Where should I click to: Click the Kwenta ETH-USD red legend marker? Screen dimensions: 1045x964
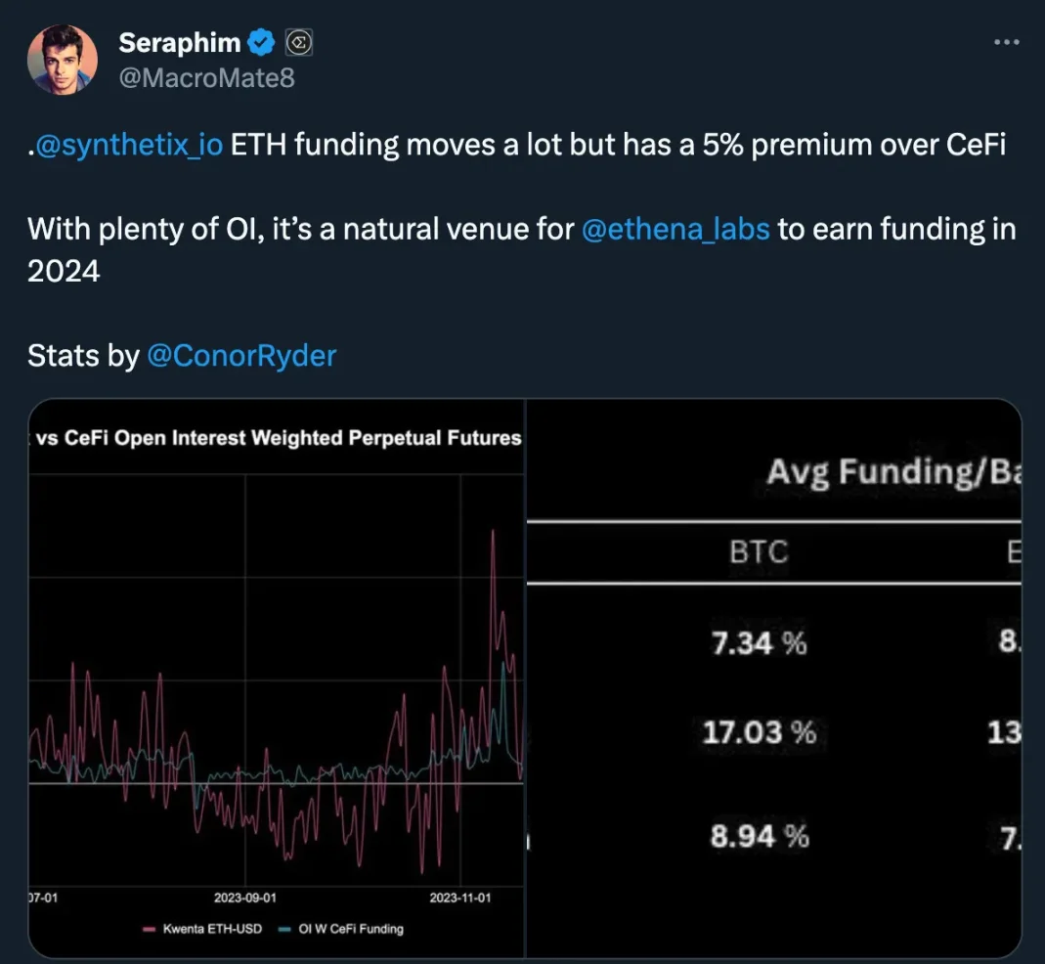click(x=150, y=930)
